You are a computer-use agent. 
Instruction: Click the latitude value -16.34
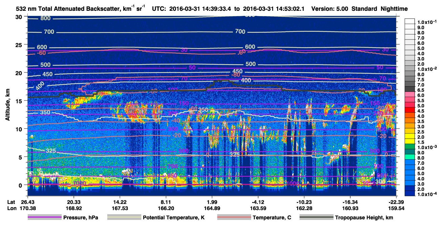tap(350, 202)
